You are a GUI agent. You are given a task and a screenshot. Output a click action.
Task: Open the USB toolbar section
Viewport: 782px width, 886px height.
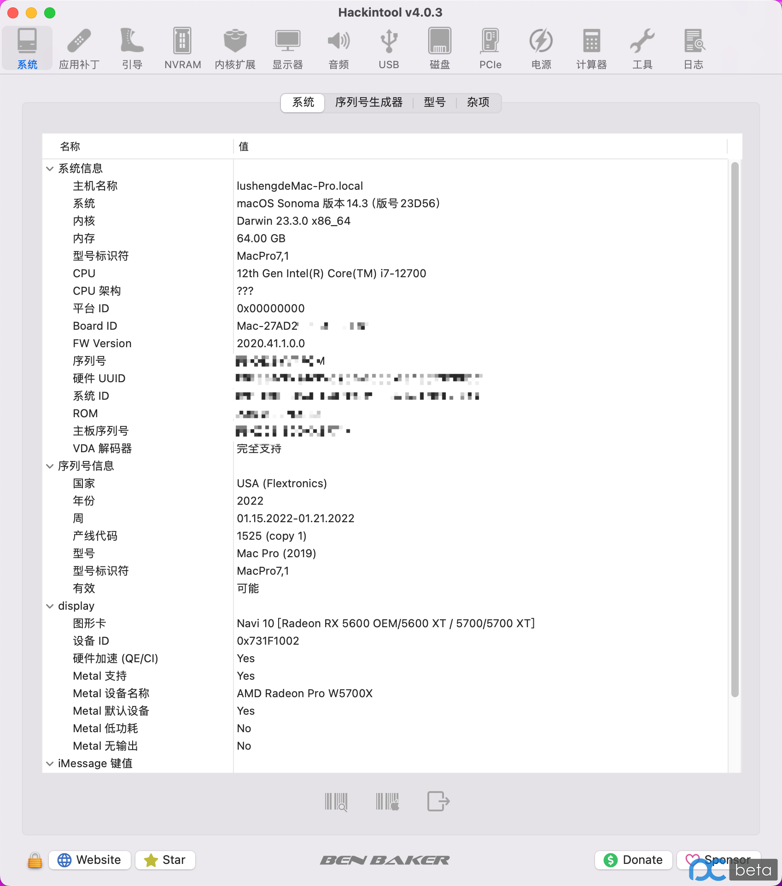click(x=389, y=49)
